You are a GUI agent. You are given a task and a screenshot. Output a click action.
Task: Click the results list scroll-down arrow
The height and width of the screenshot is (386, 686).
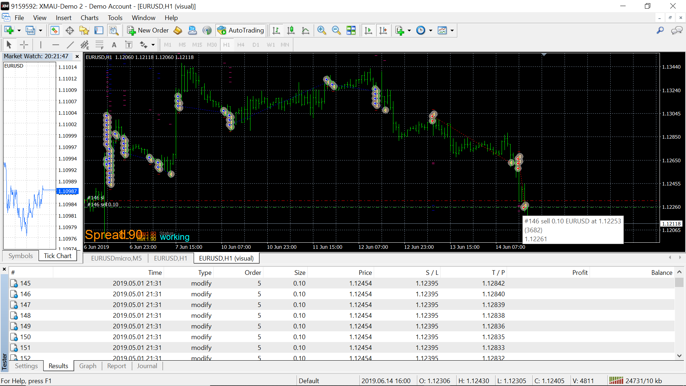click(x=679, y=356)
